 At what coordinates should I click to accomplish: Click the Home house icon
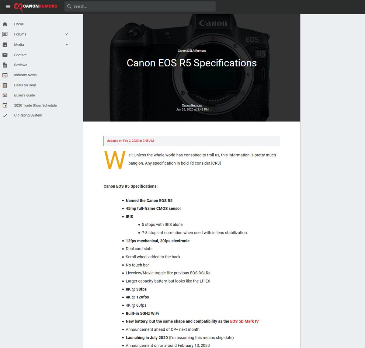[x=5, y=24]
